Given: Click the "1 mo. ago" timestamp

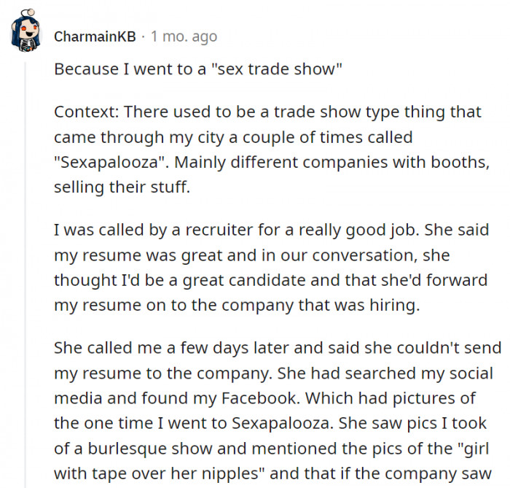Looking at the screenshot, I should click(x=184, y=36).
